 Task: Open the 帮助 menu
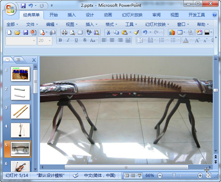coord(203,25)
